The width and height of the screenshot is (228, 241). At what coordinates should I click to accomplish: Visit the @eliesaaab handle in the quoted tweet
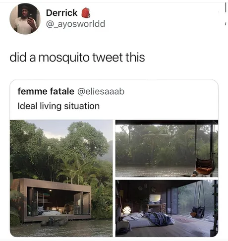101,91
